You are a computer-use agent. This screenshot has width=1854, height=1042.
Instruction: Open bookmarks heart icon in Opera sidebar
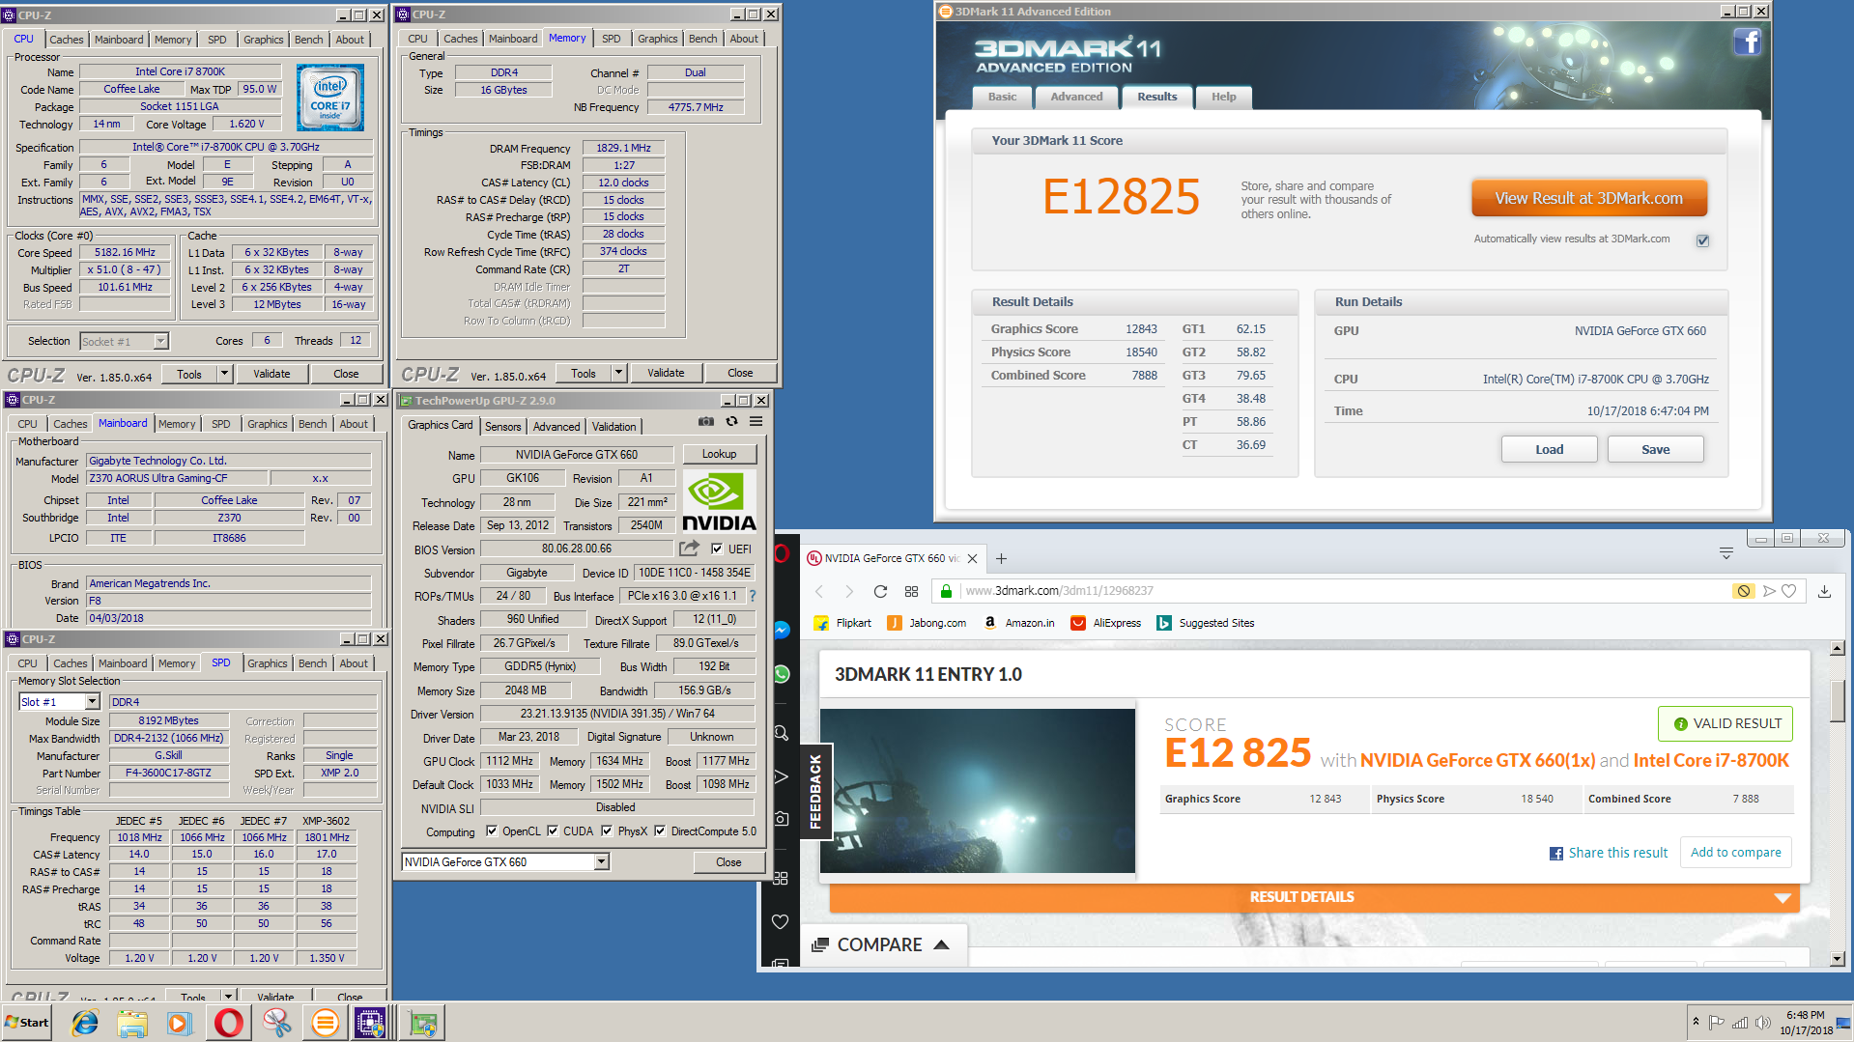click(781, 921)
